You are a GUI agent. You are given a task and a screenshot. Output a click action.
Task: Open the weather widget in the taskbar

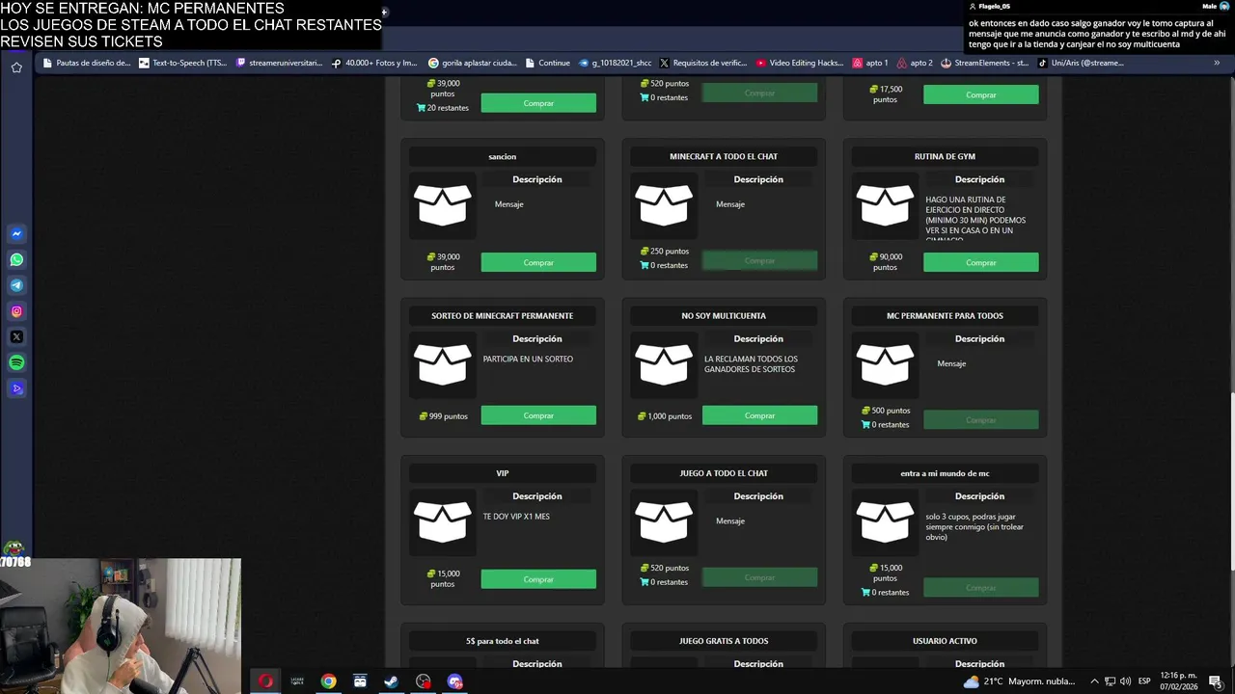(1019, 681)
